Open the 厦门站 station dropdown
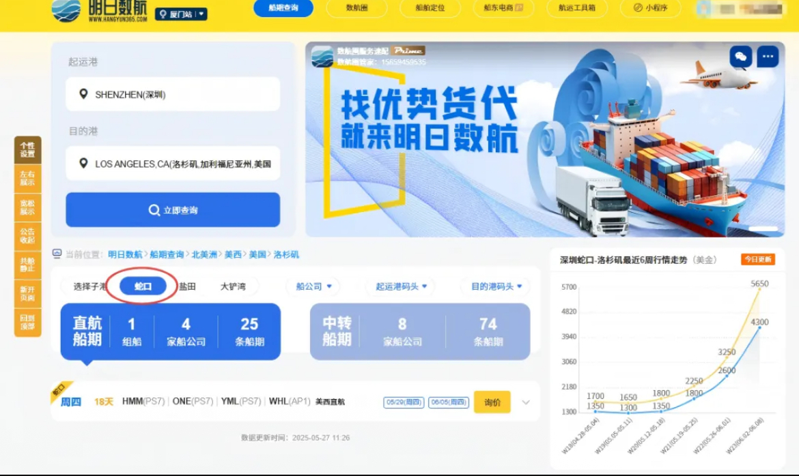This screenshot has width=799, height=476. coord(181,14)
